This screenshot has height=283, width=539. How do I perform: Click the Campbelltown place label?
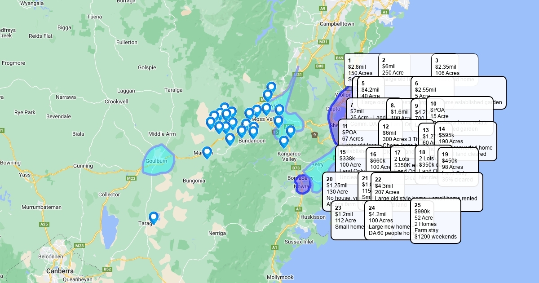pyautogui.click(x=337, y=24)
